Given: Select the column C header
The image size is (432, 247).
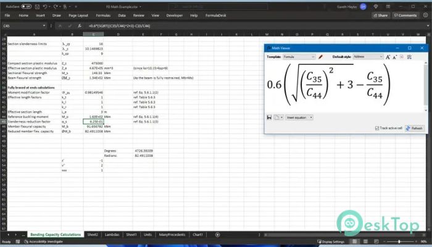Looking at the screenshot, I should 93,34.
